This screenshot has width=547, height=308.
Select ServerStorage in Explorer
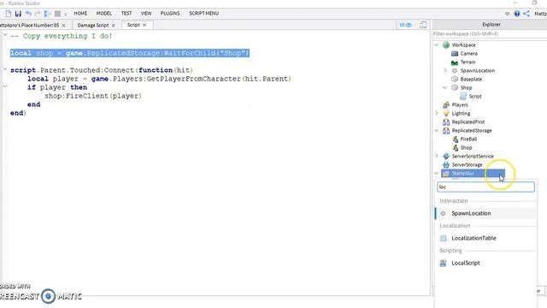point(467,165)
